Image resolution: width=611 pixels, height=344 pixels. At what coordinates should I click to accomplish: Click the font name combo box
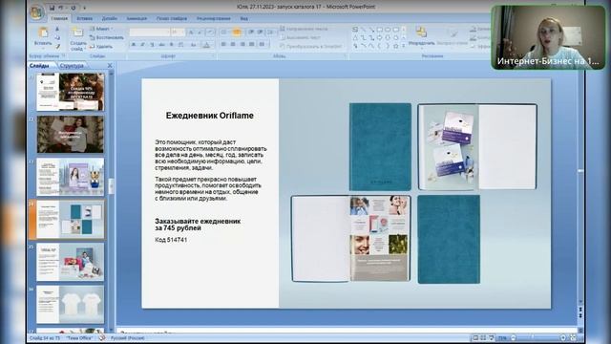tap(149, 32)
